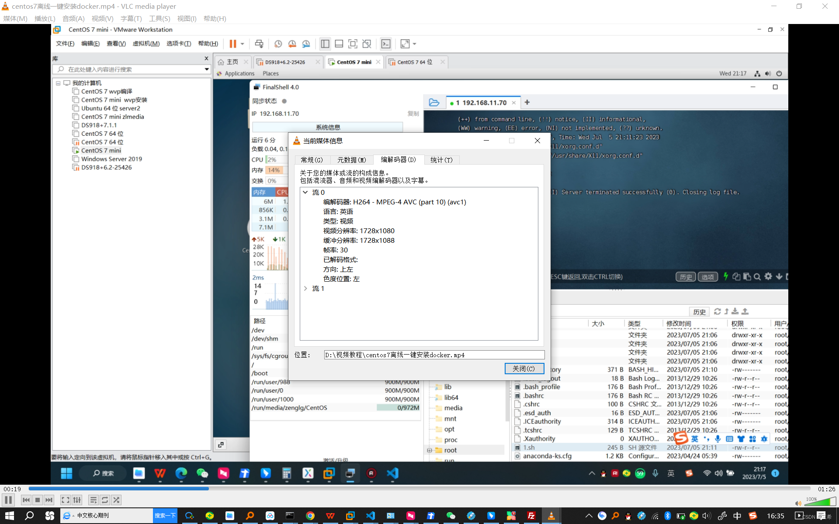
Task: Toggle random shuffle playback
Action: [116, 500]
